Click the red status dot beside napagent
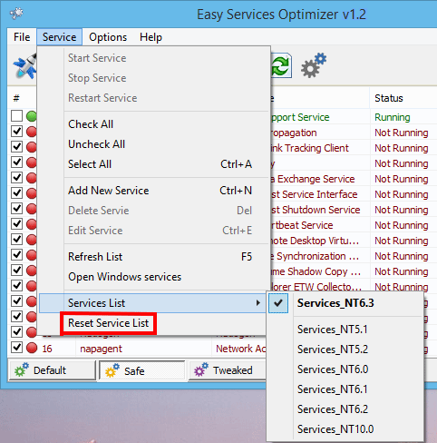 point(32,348)
